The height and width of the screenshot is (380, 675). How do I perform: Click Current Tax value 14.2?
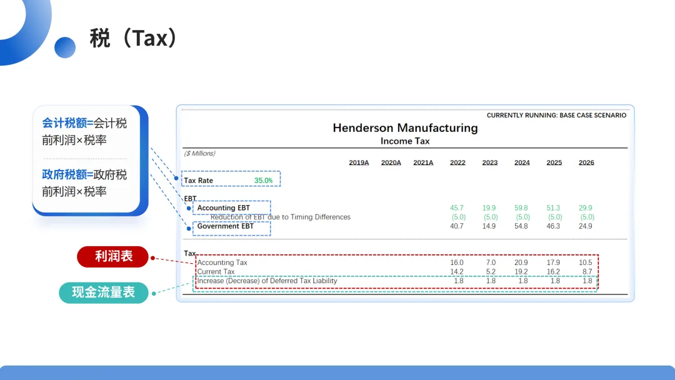pos(457,271)
